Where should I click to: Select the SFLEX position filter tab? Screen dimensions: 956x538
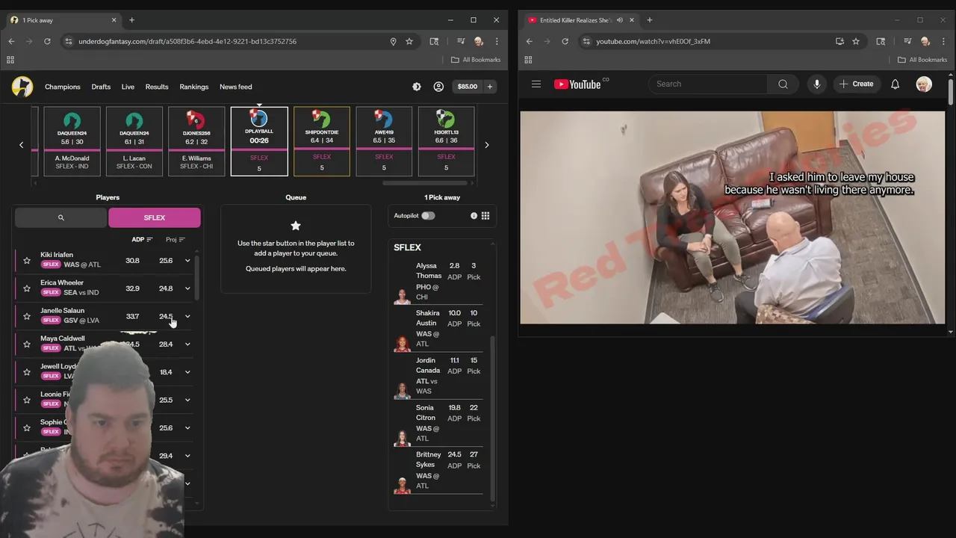[x=155, y=217]
